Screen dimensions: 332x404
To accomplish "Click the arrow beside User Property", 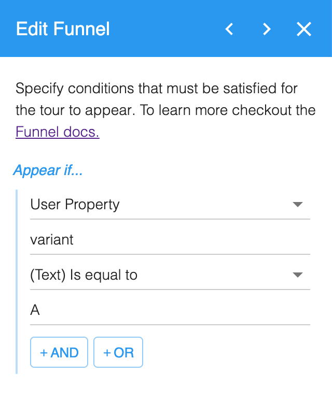I will [x=298, y=205].
